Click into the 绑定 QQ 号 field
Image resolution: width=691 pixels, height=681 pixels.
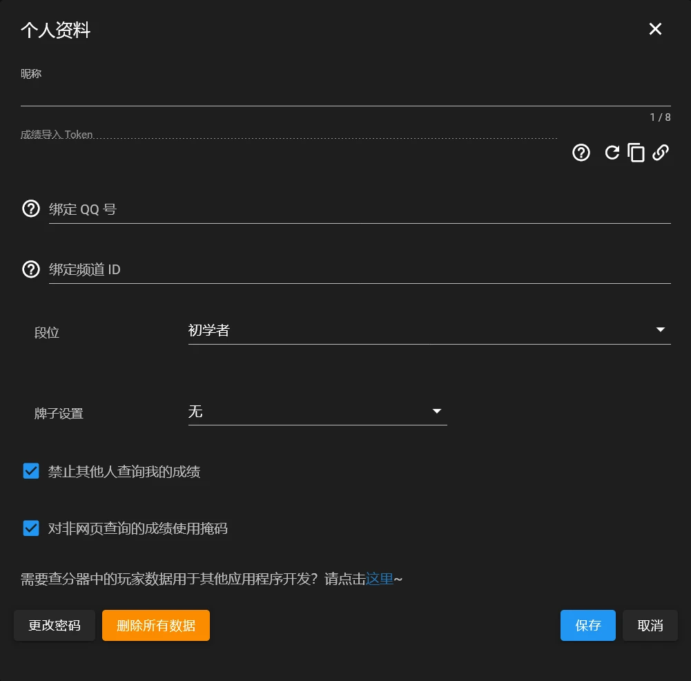click(359, 209)
